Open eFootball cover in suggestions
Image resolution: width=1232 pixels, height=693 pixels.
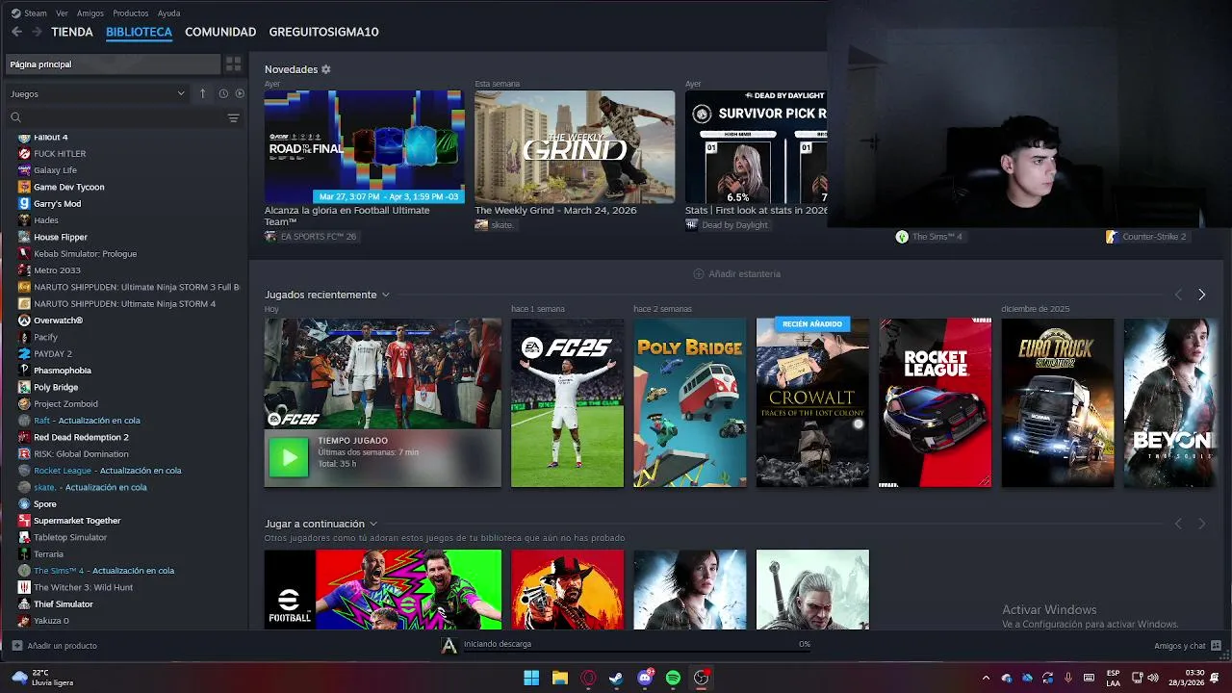coord(383,589)
